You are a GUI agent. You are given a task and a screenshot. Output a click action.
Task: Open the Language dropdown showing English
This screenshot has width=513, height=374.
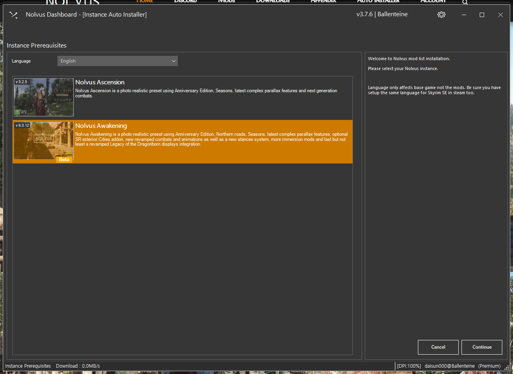pos(118,61)
